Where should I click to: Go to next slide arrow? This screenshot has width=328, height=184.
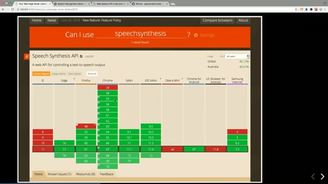[x=322, y=176]
